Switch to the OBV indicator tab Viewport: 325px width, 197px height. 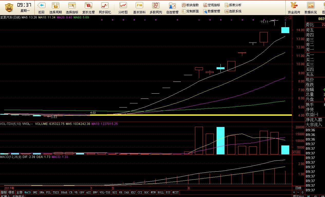(82, 192)
